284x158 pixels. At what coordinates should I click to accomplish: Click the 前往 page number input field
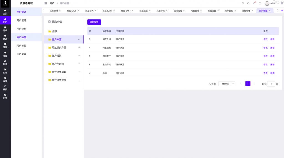pos(271,84)
